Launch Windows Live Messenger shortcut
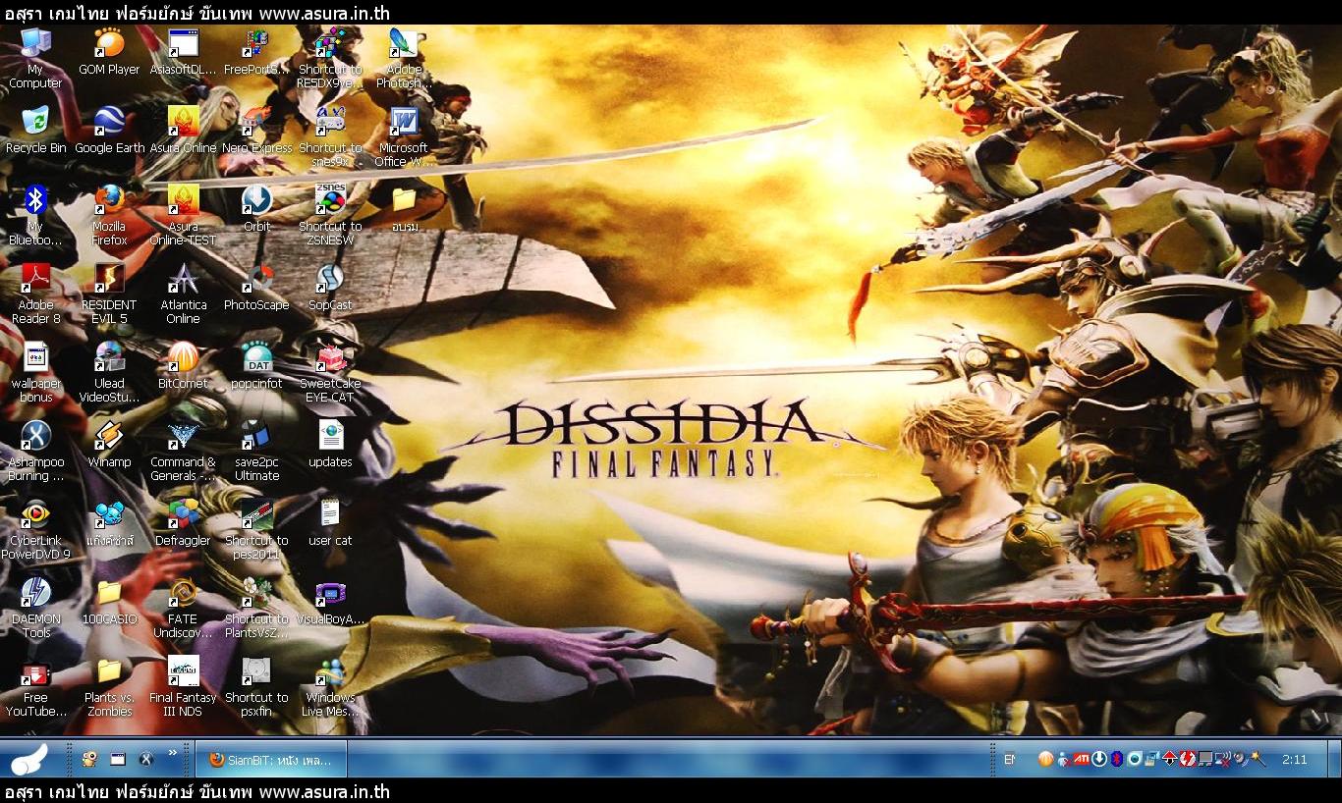The image size is (1342, 803). pos(330,687)
